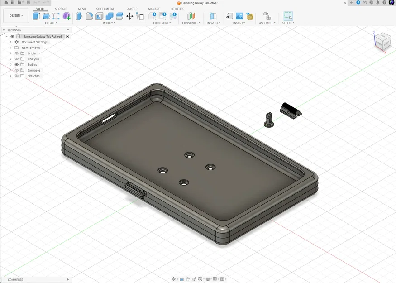Open the MODIFY panel dropdown
Screen dimensions: 396x283
point(109,23)
